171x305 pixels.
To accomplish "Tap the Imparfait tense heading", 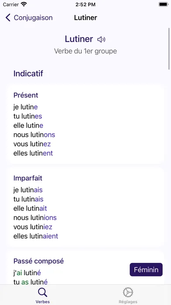I will click(27, 178).
